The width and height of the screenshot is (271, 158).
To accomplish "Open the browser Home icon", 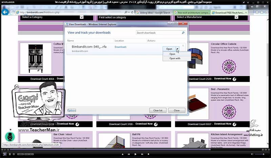I will (x=257, y=12).
